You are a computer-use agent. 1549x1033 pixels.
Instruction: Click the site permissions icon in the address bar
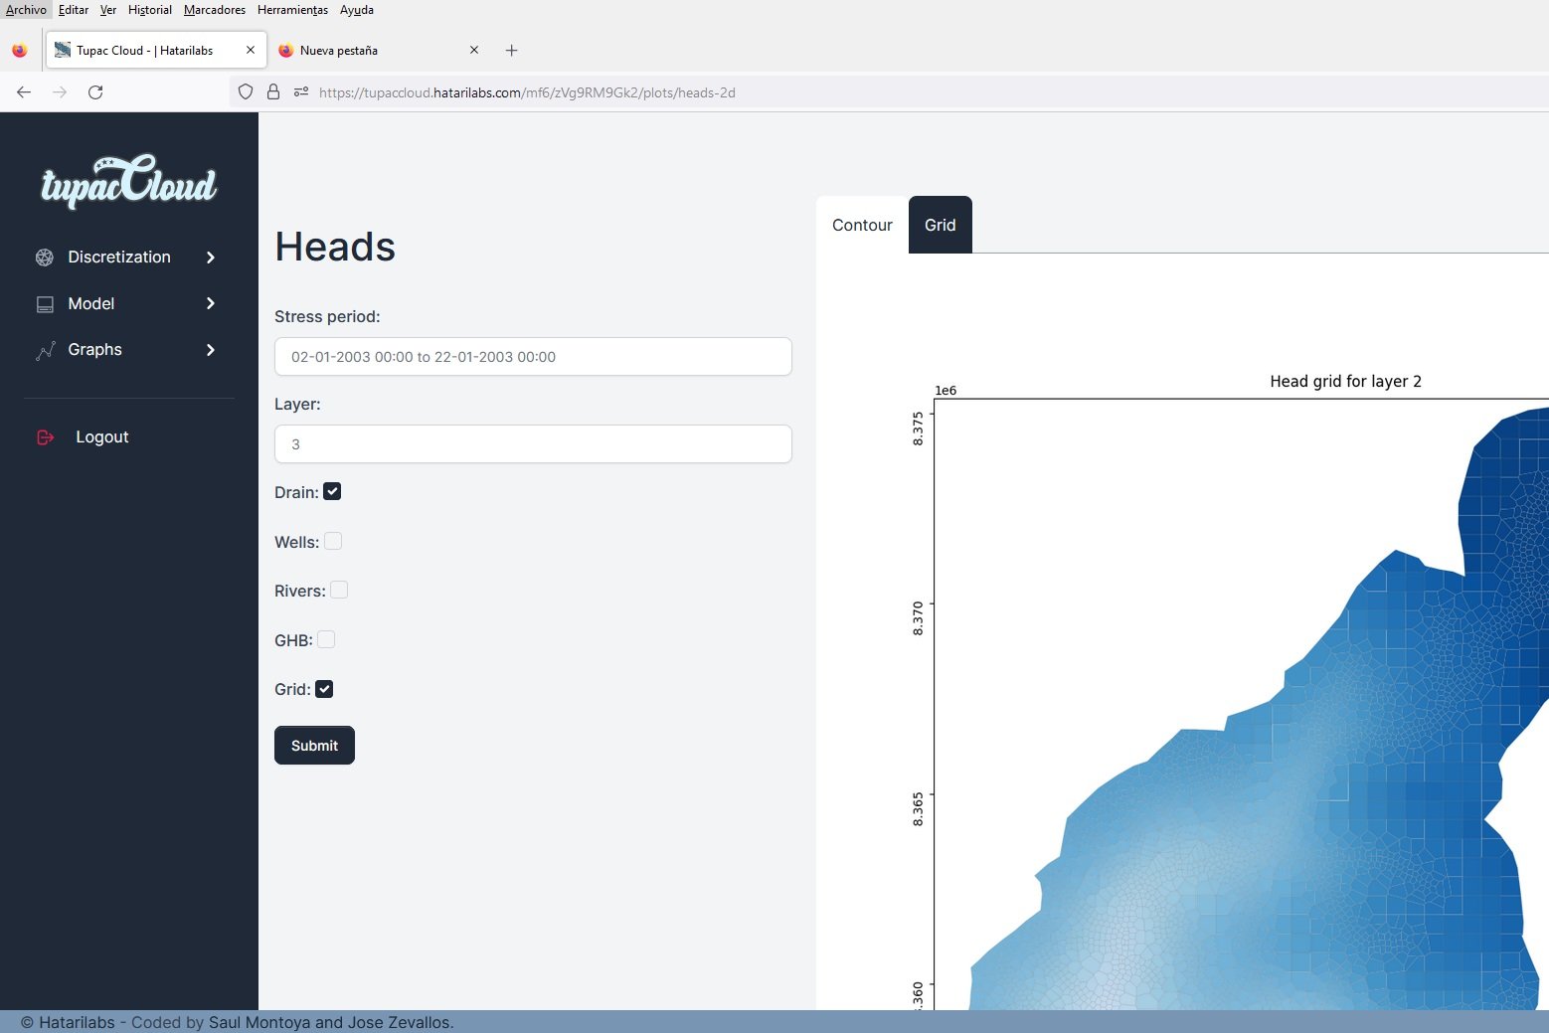300,92
